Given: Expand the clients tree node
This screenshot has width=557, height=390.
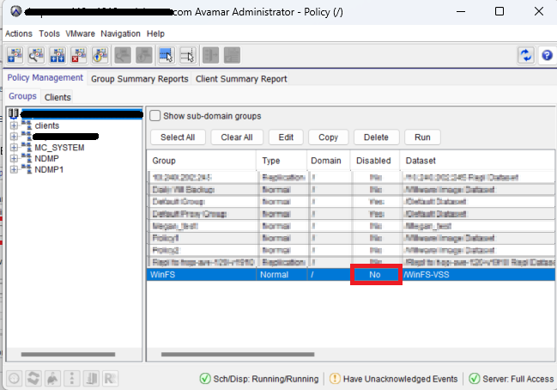Looking at the screenshot, I should point(14,125).
